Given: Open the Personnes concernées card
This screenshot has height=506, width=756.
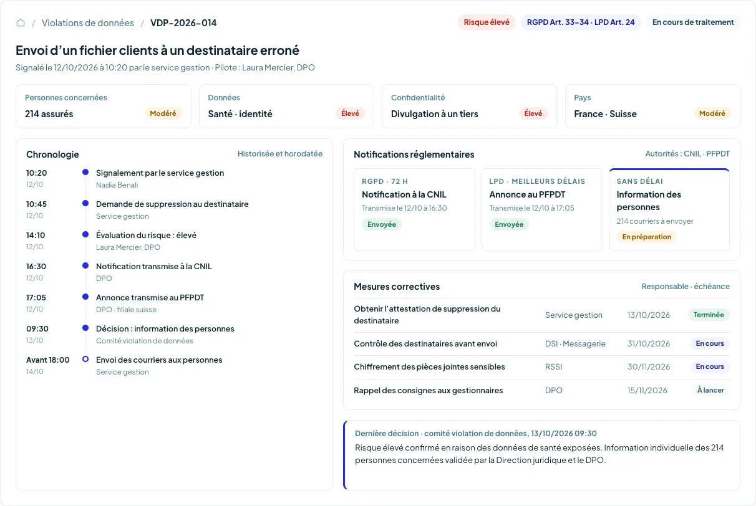Looking at the screenshot, I should click(103, 107).
